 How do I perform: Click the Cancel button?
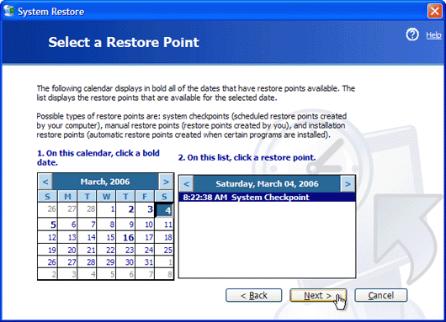pos(381,296)
